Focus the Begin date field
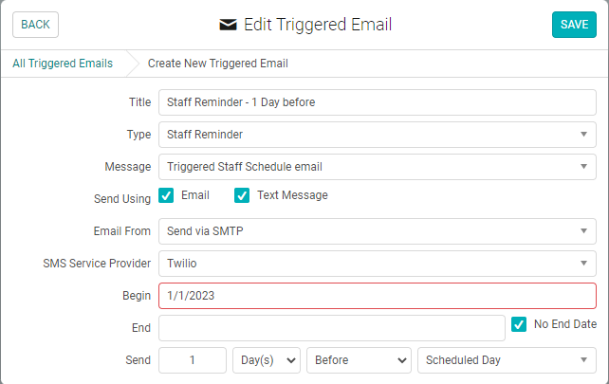 [x=378, y=296]
